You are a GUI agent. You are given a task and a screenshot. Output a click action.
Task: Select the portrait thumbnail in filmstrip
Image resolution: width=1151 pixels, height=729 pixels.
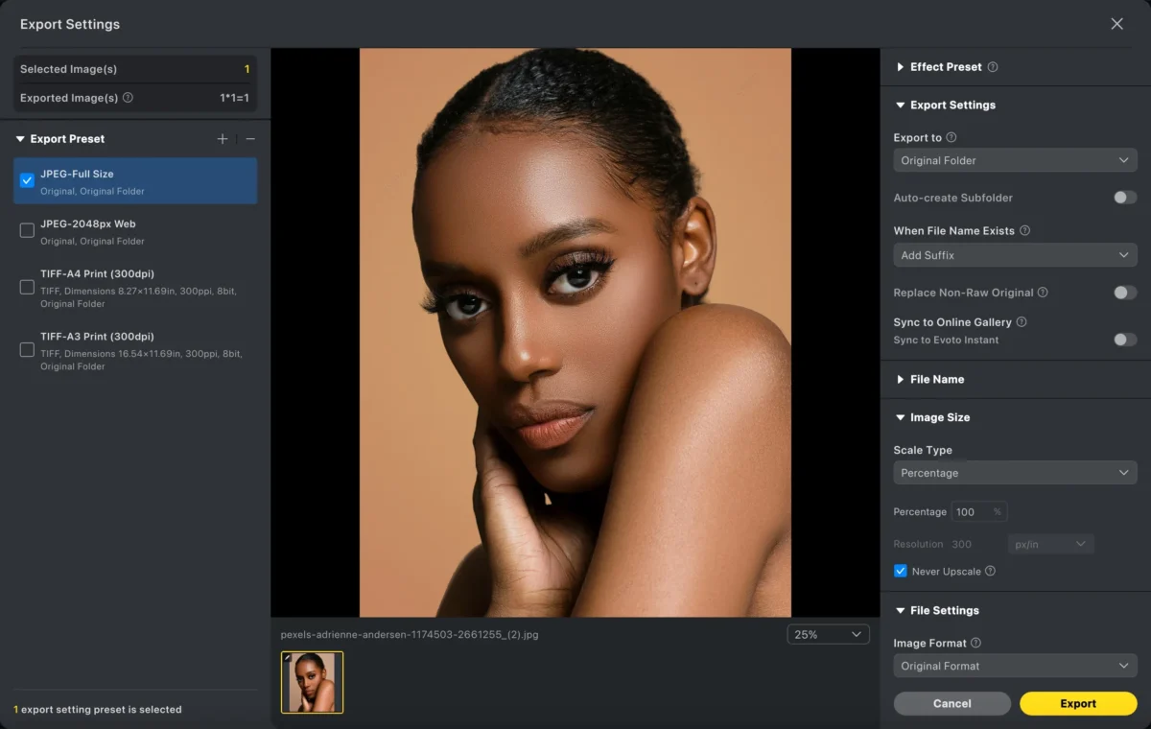pyautogui.click(x=312, y=682)
